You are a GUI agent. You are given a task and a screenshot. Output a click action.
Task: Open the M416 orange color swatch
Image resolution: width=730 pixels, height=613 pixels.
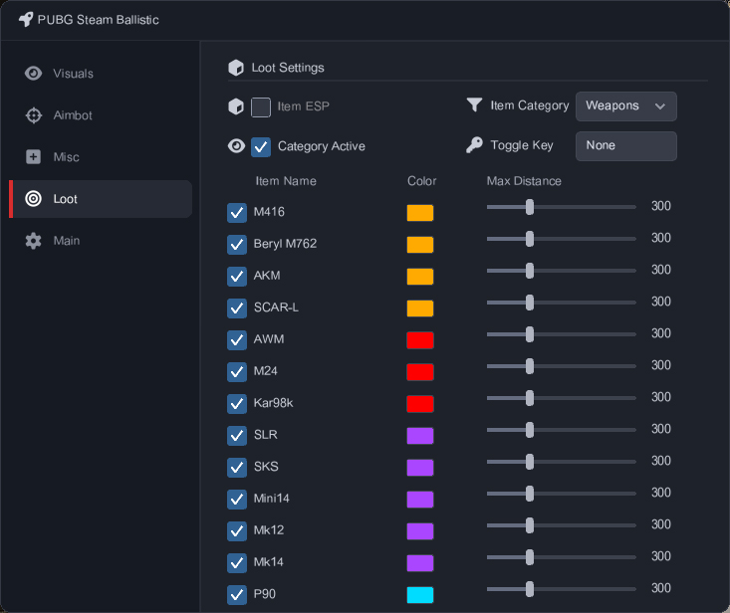(420, 213)
